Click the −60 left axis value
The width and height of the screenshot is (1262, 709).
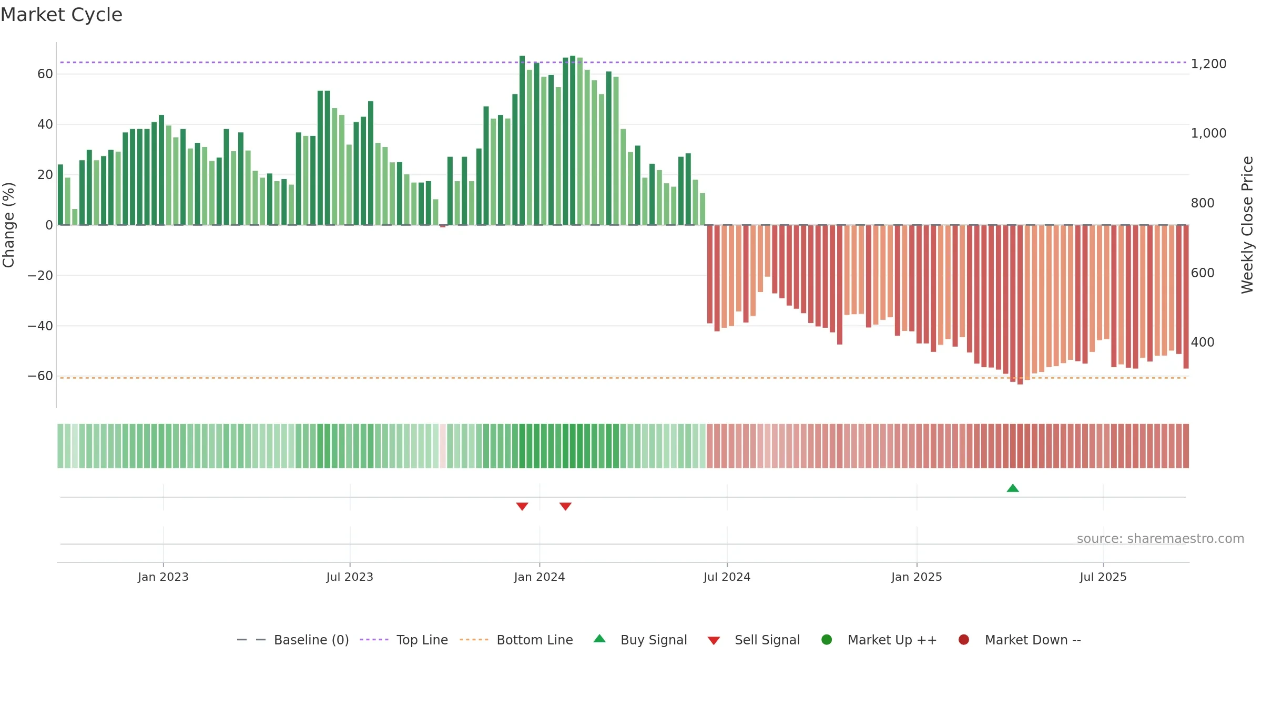40,376
